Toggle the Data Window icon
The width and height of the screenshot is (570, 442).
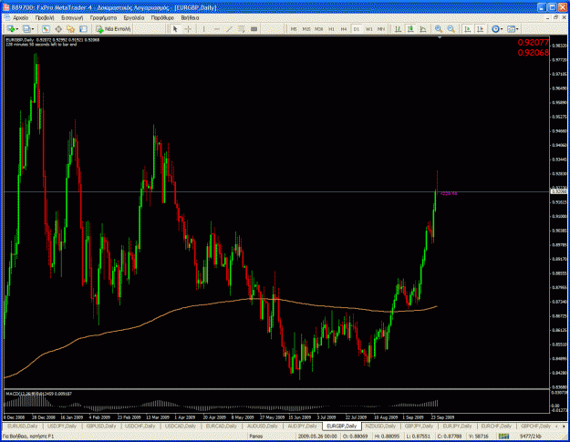click(x=58, y=29)
